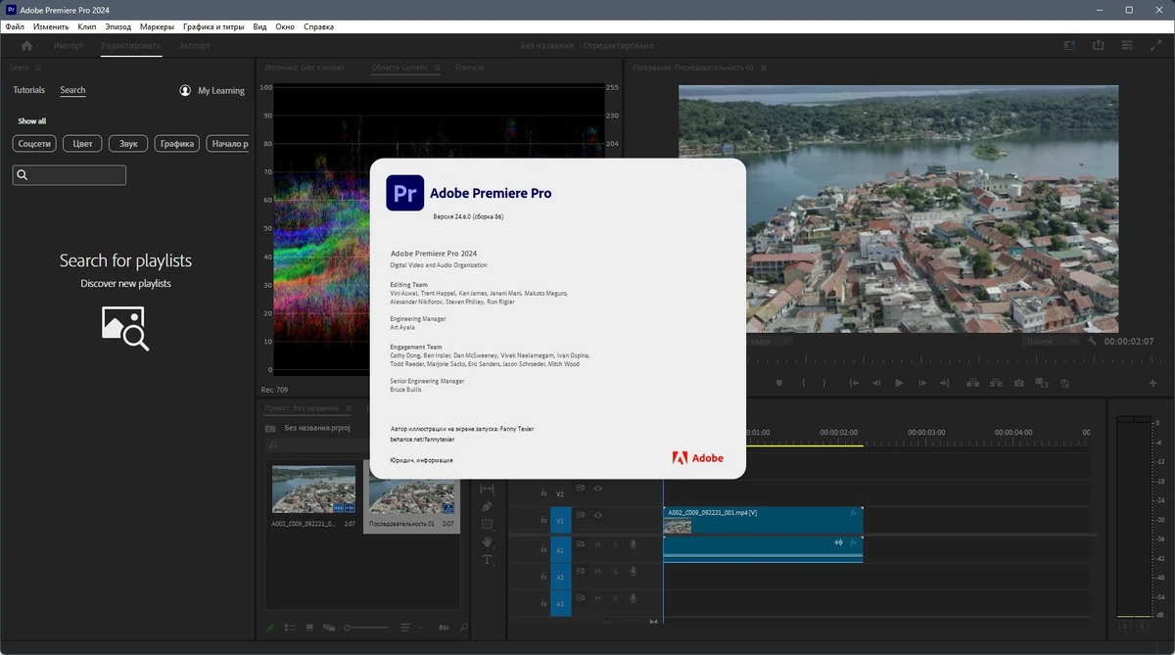Screen dimensions: 1175x655
Task: Enable voice-over record on track A2
Action: point(634,572)
